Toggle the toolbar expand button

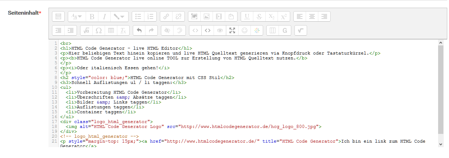tap(58, 16)
